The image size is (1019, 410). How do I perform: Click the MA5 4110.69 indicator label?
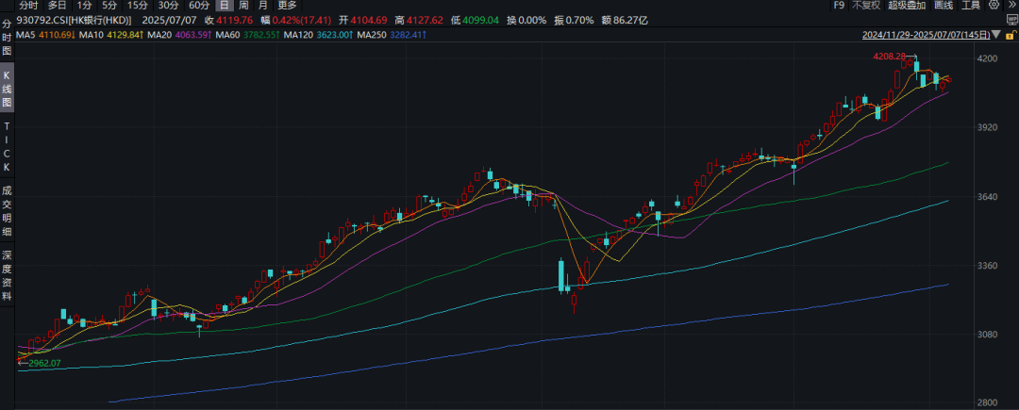click(x=47, y=34)
